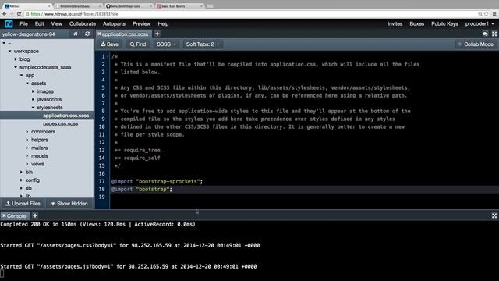Toggle Show Hidden files
Viewport: 499px width, 281px height.
coord(69,204)
